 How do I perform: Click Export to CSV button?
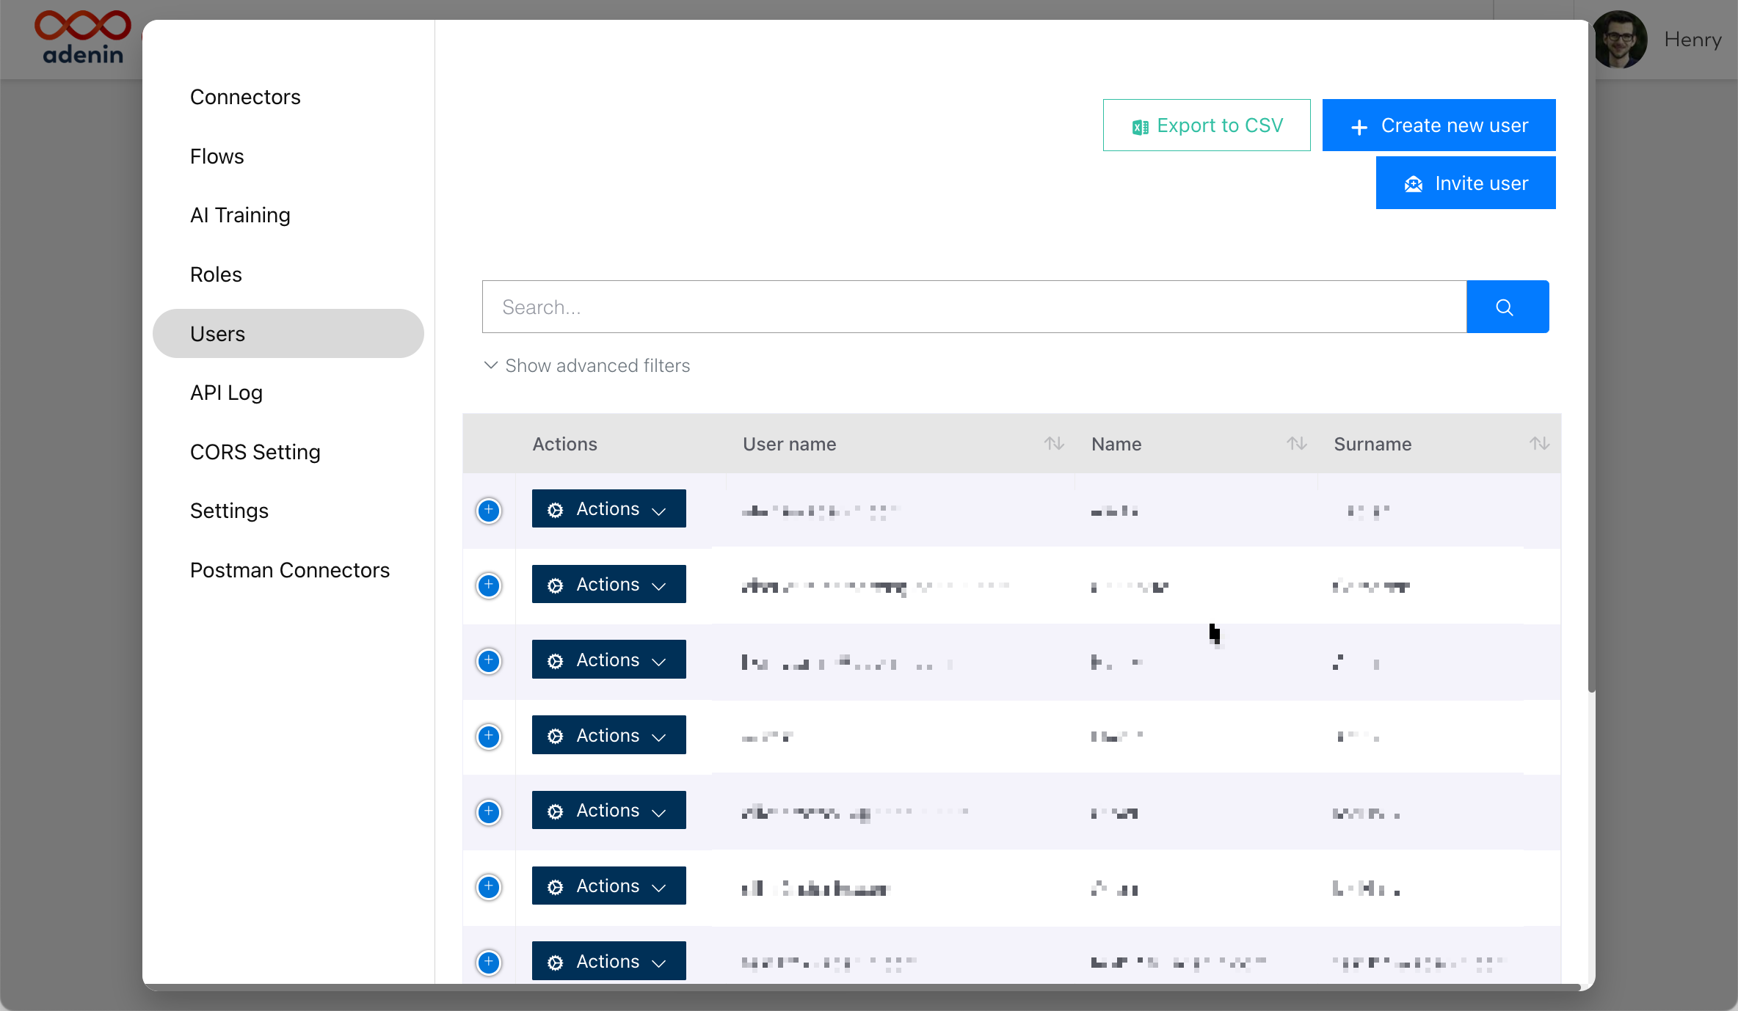click(1206, 125)
